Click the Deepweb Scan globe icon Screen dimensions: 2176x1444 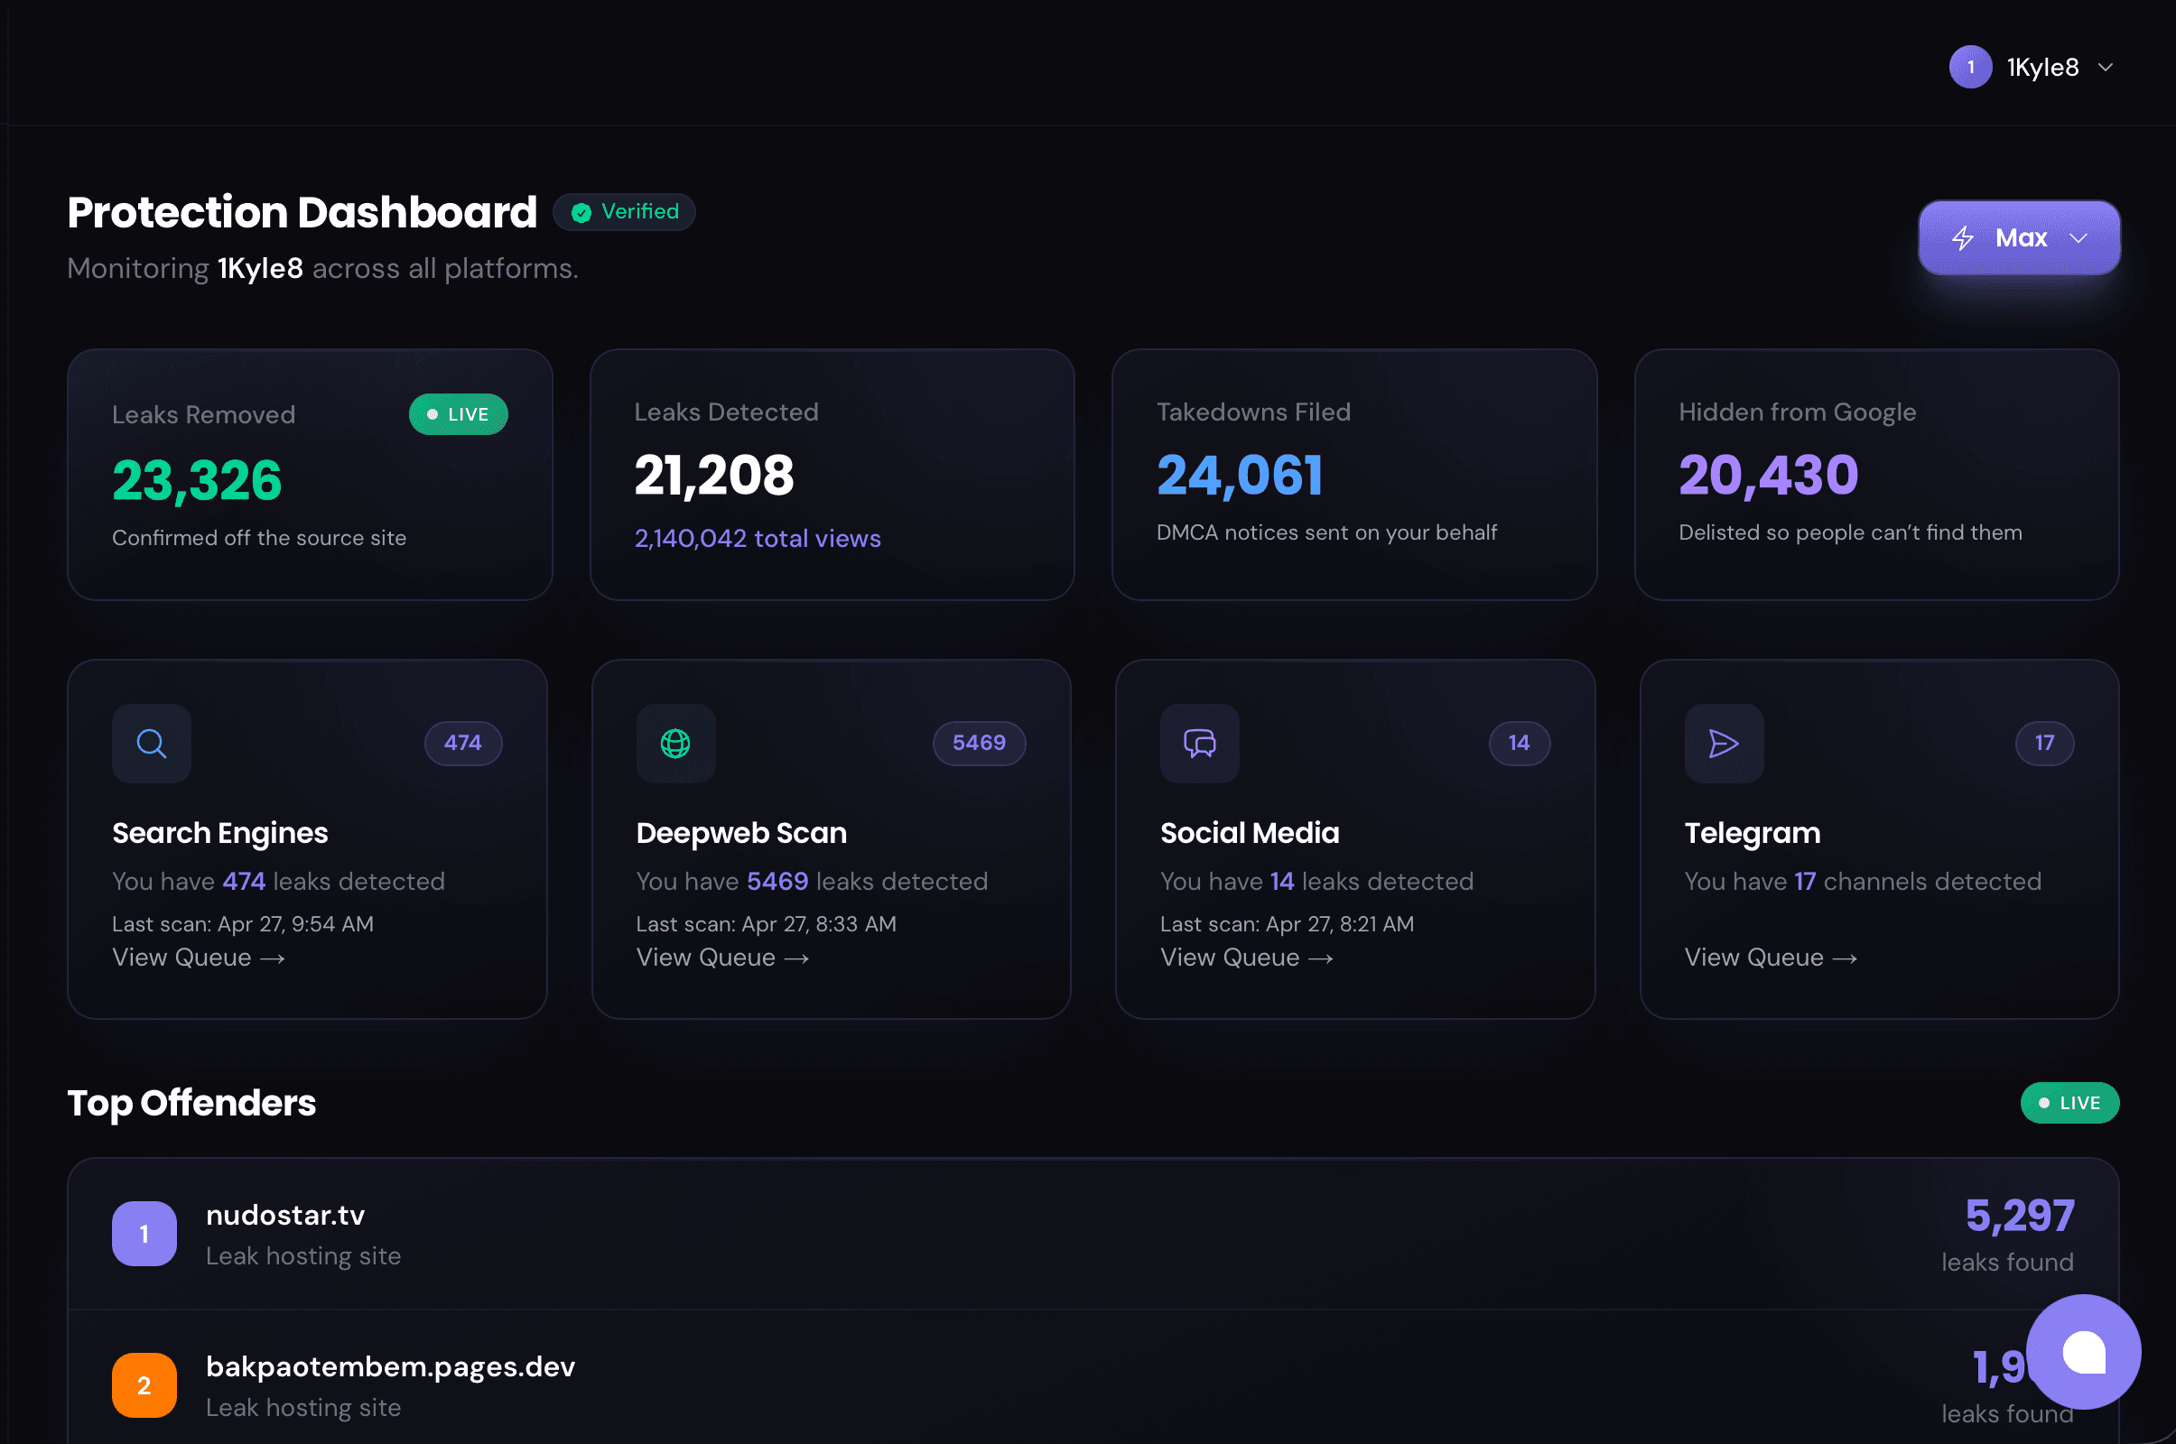[675, 743]
